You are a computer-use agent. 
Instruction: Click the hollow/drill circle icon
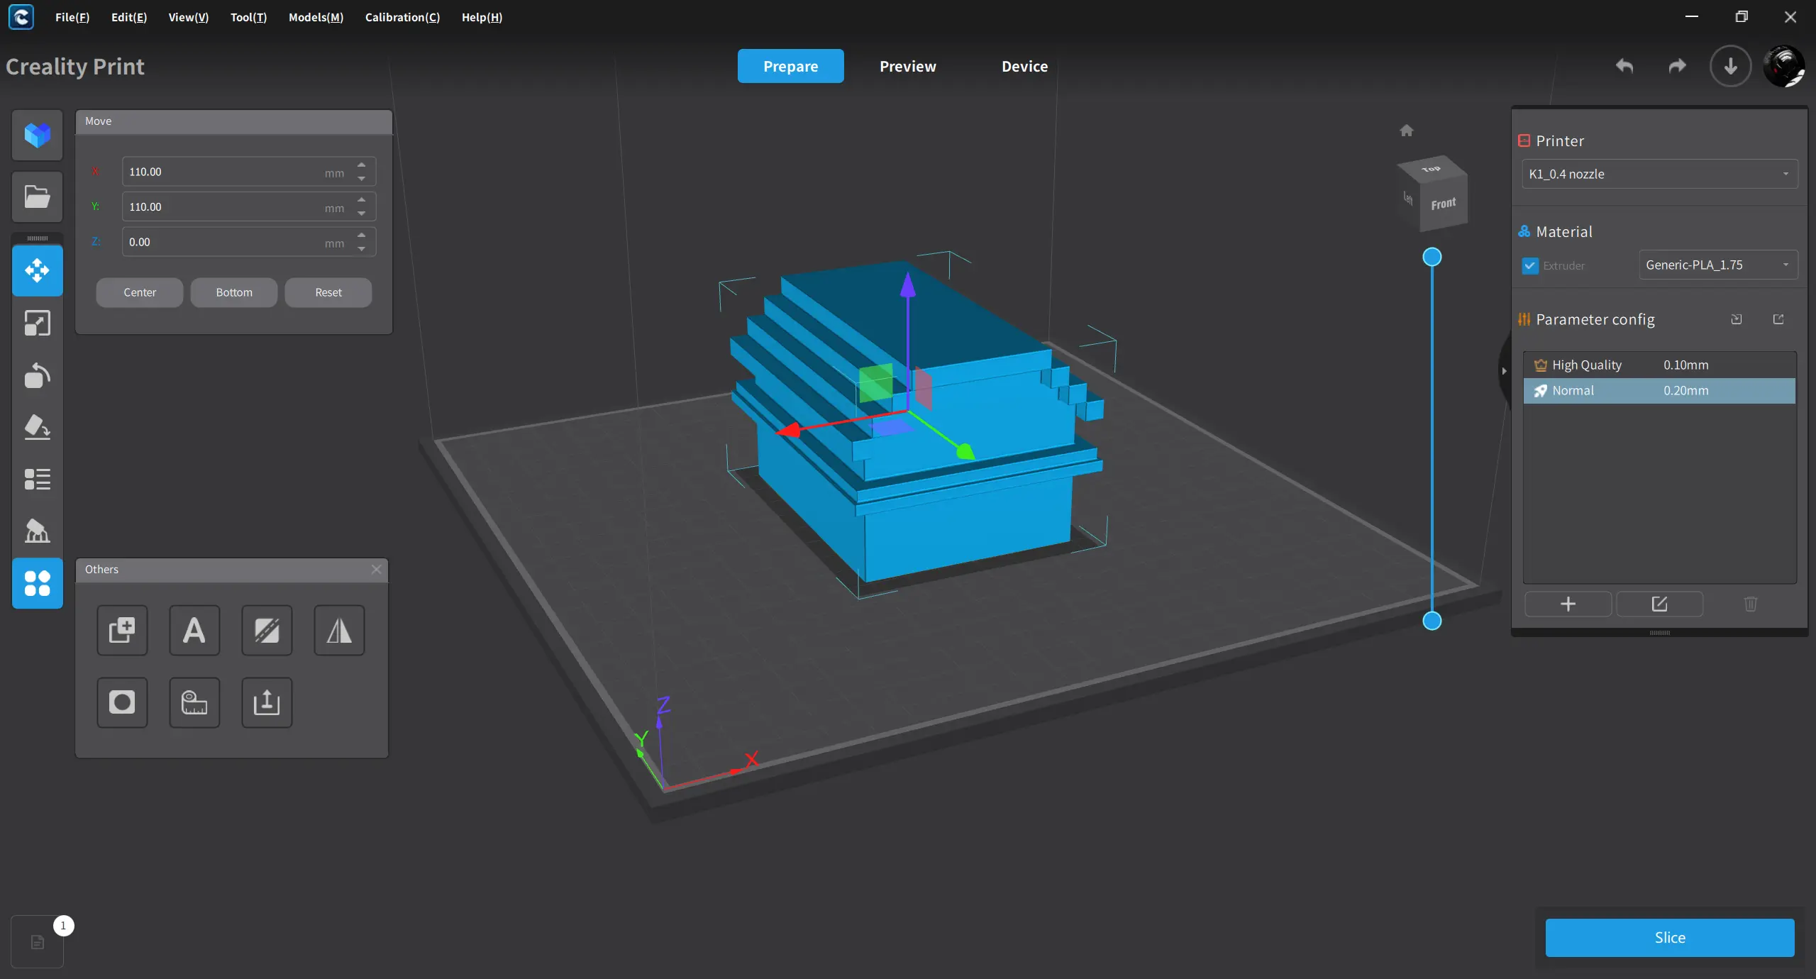pyautogui.click(x=122, y=702)
